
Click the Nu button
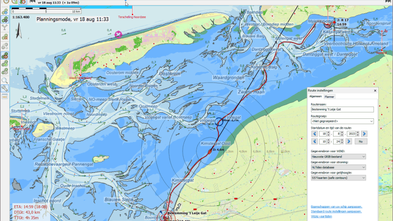click(361, 141)
